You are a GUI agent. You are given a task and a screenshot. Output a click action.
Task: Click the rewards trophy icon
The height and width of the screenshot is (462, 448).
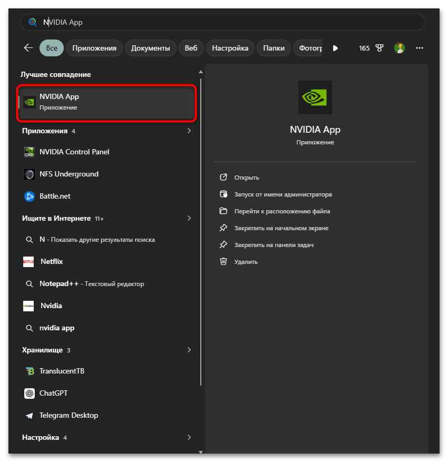[379, 48]
